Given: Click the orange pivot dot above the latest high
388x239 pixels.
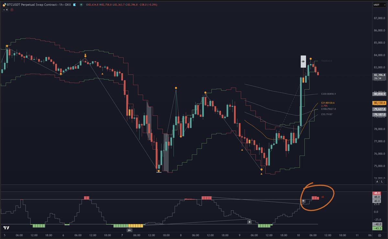Looking at the screenshot, I should pos(311,59).
